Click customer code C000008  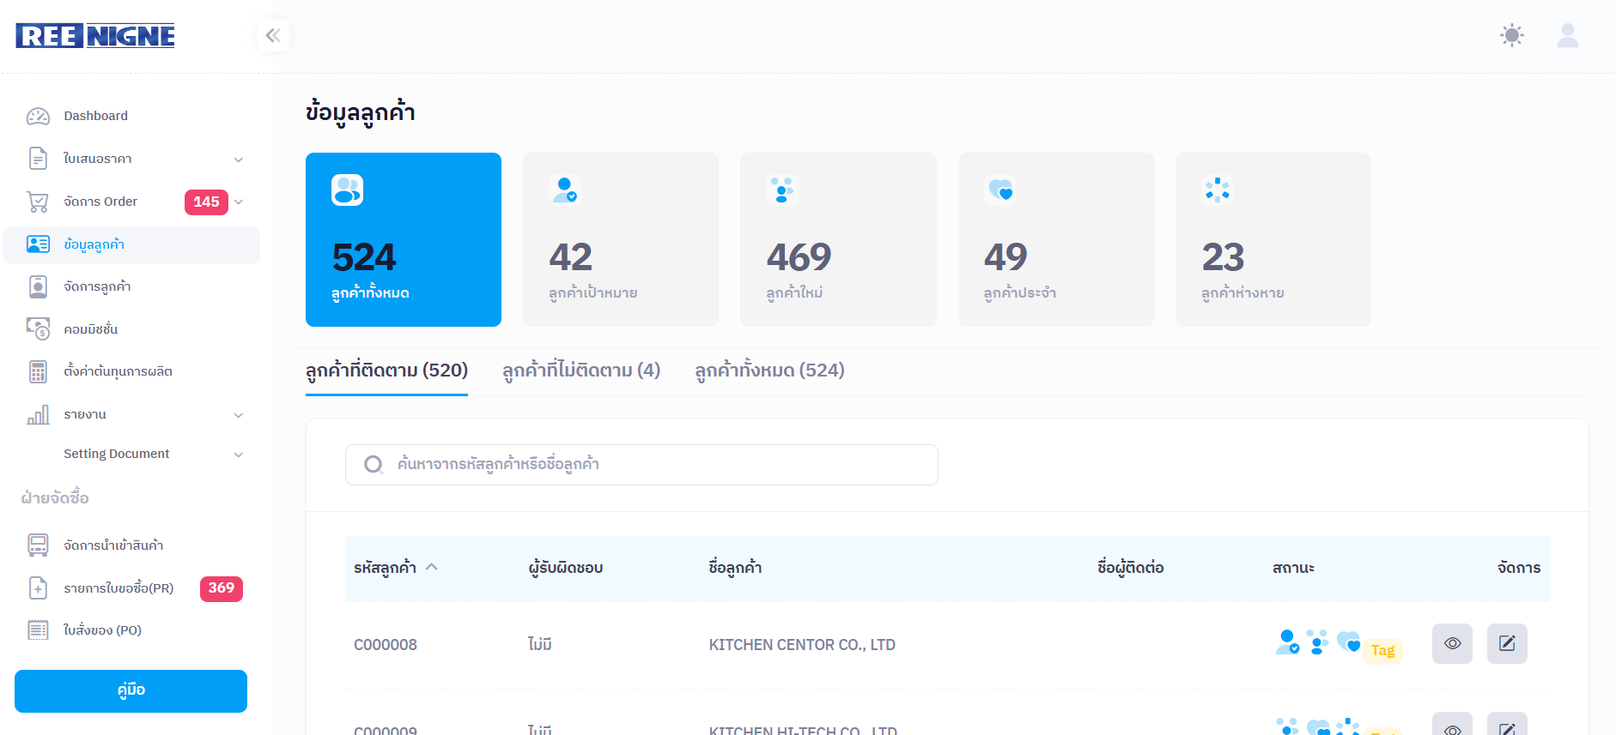click(386, 645)
